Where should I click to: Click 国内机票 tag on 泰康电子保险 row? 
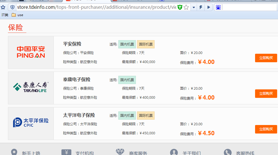click(x=127, y=80)
